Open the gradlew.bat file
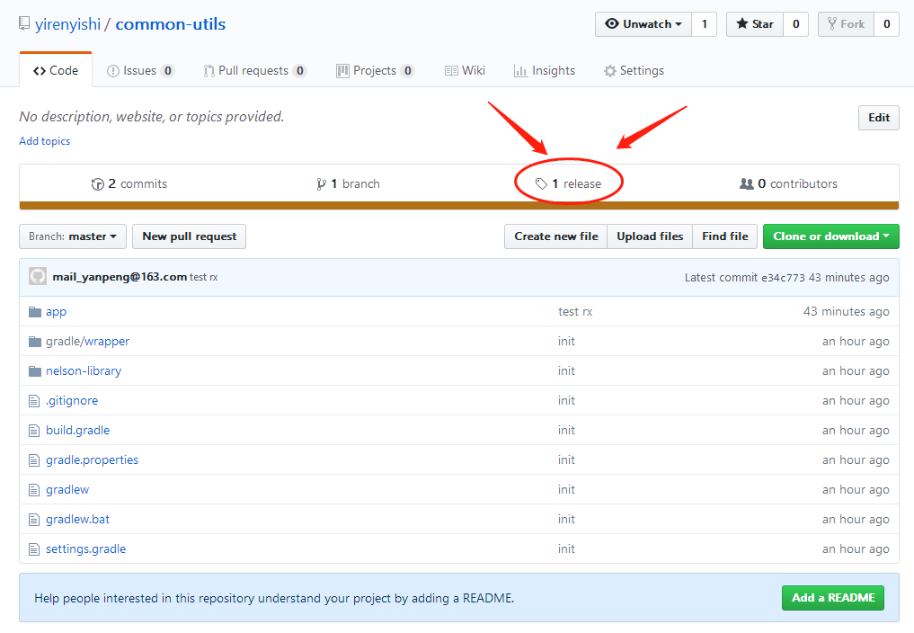Screen dimensions: 914x633 click(77, 520)
